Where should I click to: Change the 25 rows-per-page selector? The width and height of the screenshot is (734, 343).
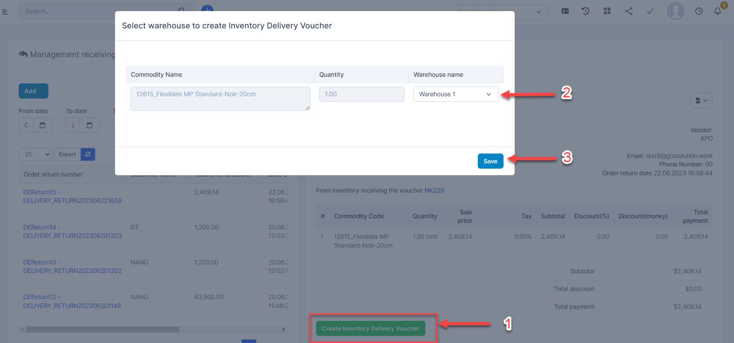tap(35, 154)
